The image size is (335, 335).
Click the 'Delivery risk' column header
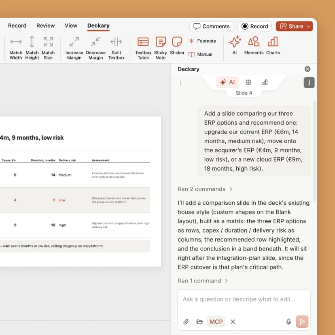tap(67, 160)
